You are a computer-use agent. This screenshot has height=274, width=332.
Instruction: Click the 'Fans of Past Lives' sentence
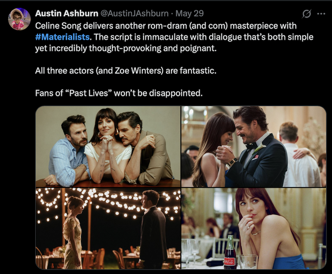point(119,93)
